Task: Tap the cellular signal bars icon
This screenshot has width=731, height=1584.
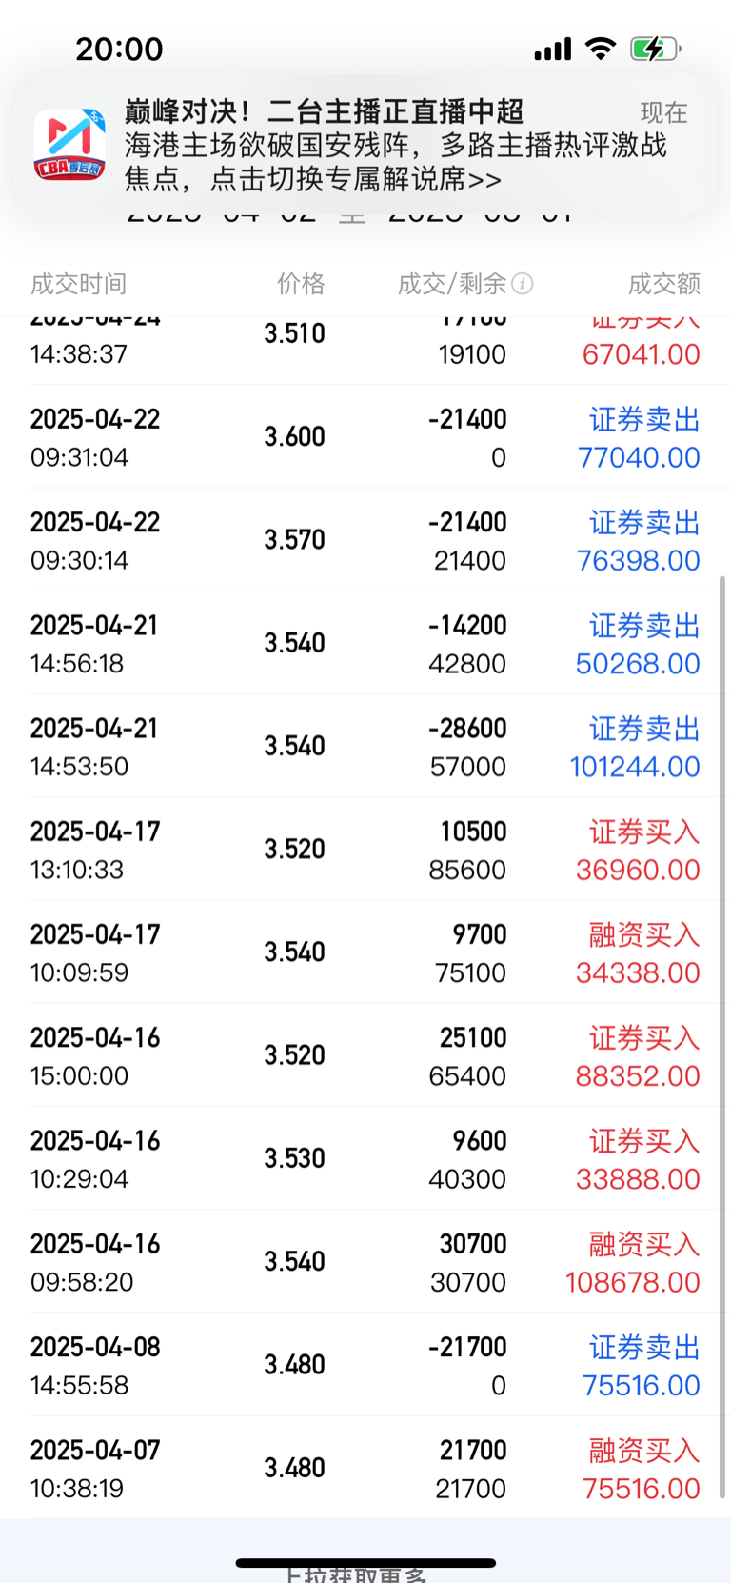Action: [x=553, y=49]
